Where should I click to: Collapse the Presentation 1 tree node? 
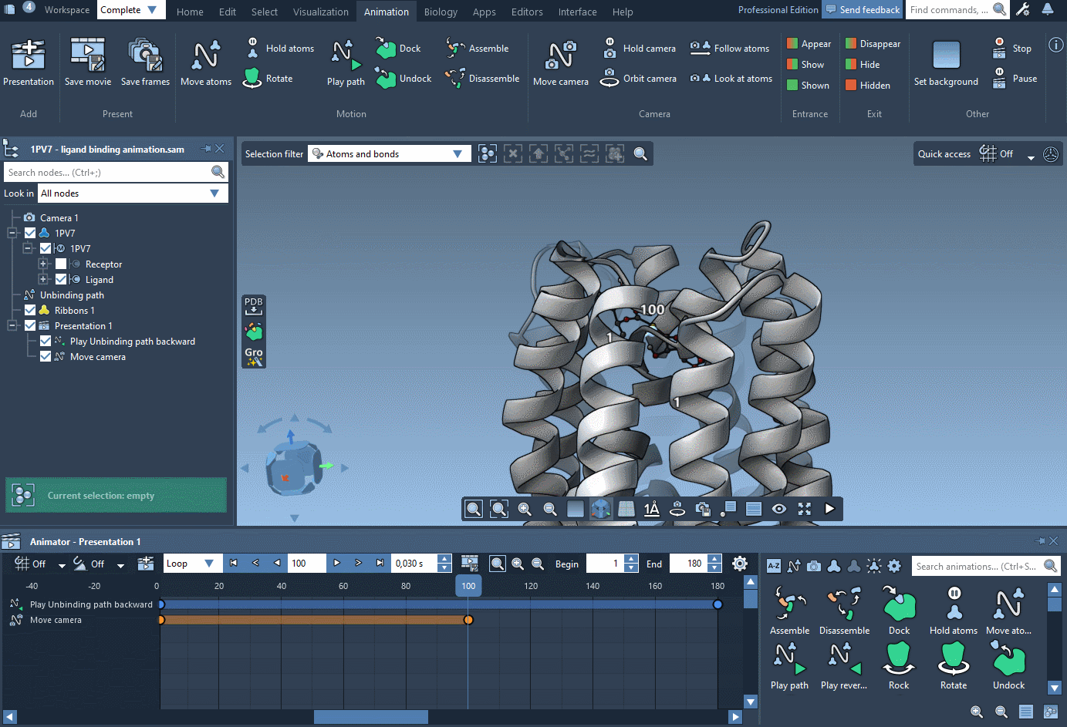pos(11,325)
